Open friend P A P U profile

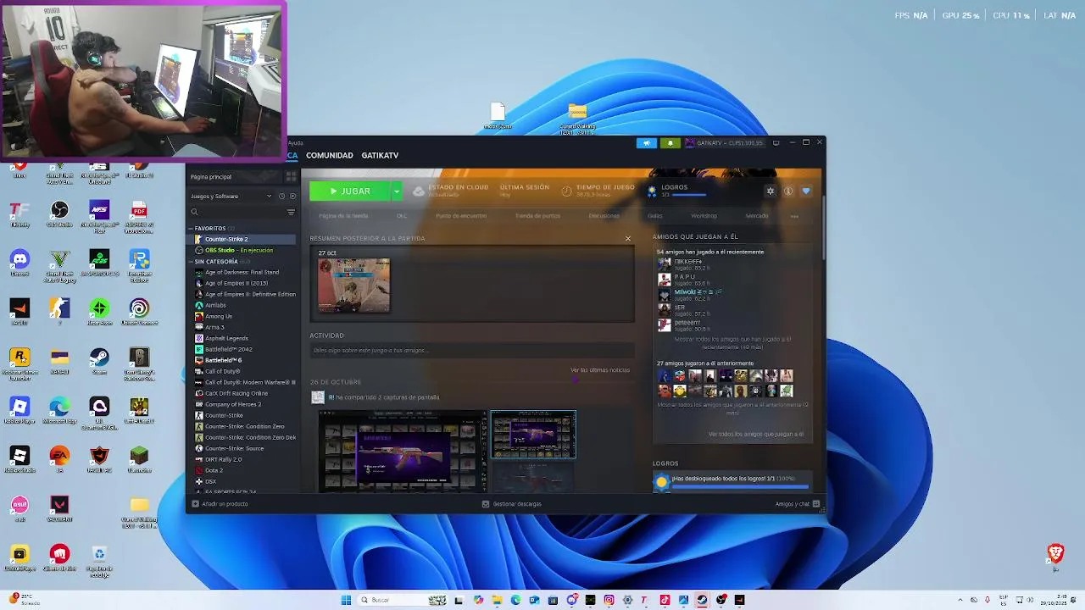click(x=685, y=277)
